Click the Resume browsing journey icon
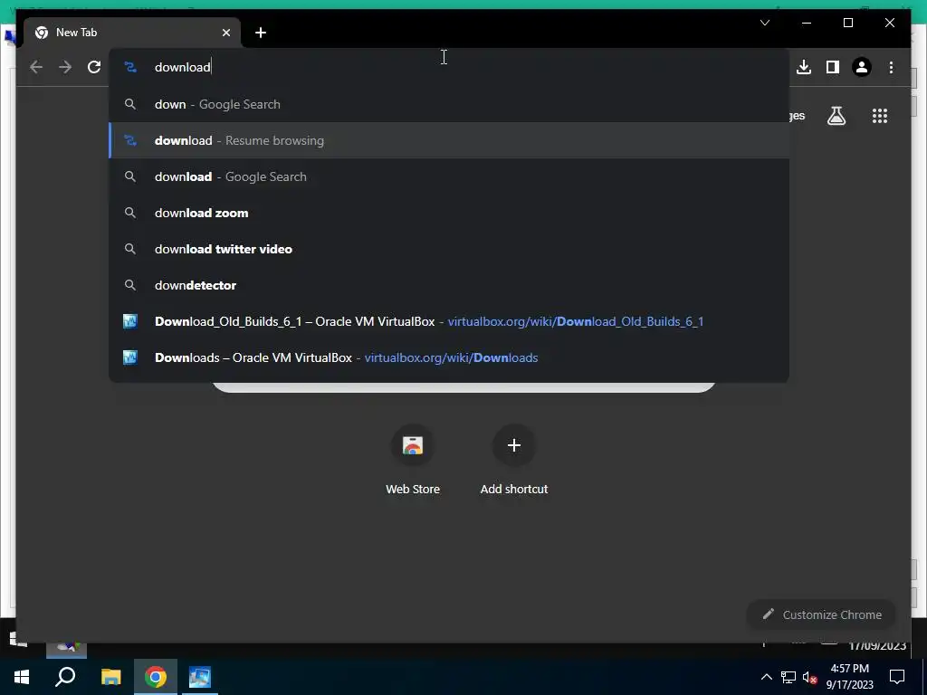 [130, 140]
